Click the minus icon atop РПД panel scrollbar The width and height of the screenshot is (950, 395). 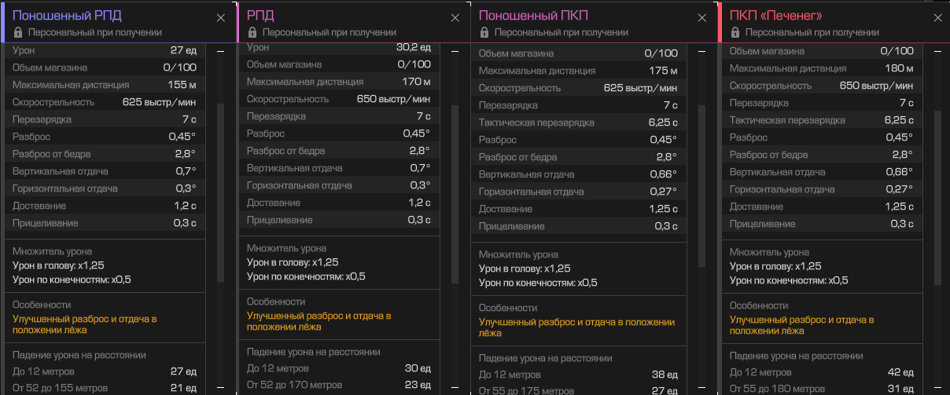[455, 51]
